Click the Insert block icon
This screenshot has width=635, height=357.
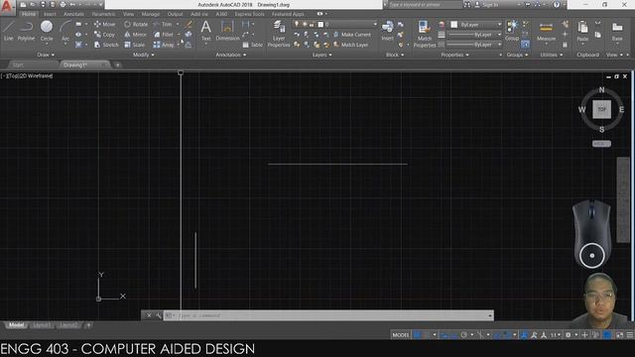(387, 31)
